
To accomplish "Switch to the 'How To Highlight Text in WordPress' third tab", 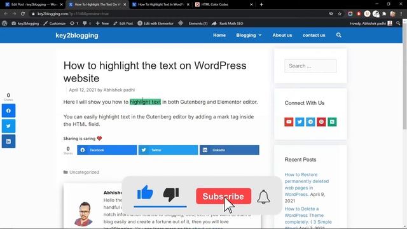I will (x=160, y=4).
